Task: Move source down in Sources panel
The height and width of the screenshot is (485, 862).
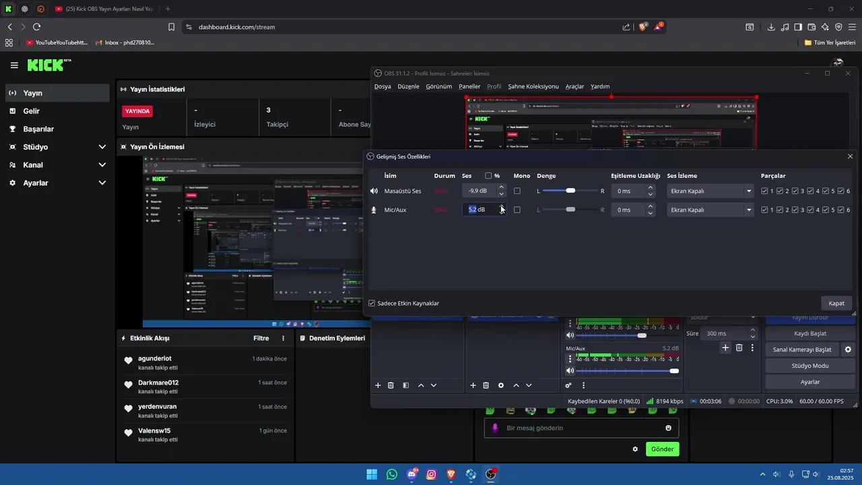Action: (x=529, y=385)
